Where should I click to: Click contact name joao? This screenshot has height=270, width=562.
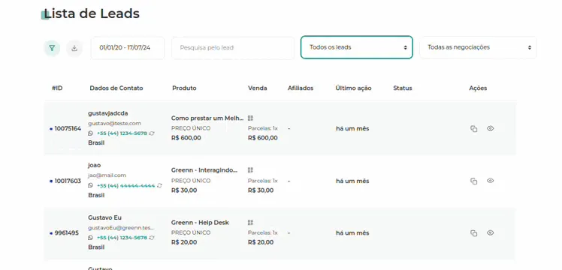click(x=94, y=165)
